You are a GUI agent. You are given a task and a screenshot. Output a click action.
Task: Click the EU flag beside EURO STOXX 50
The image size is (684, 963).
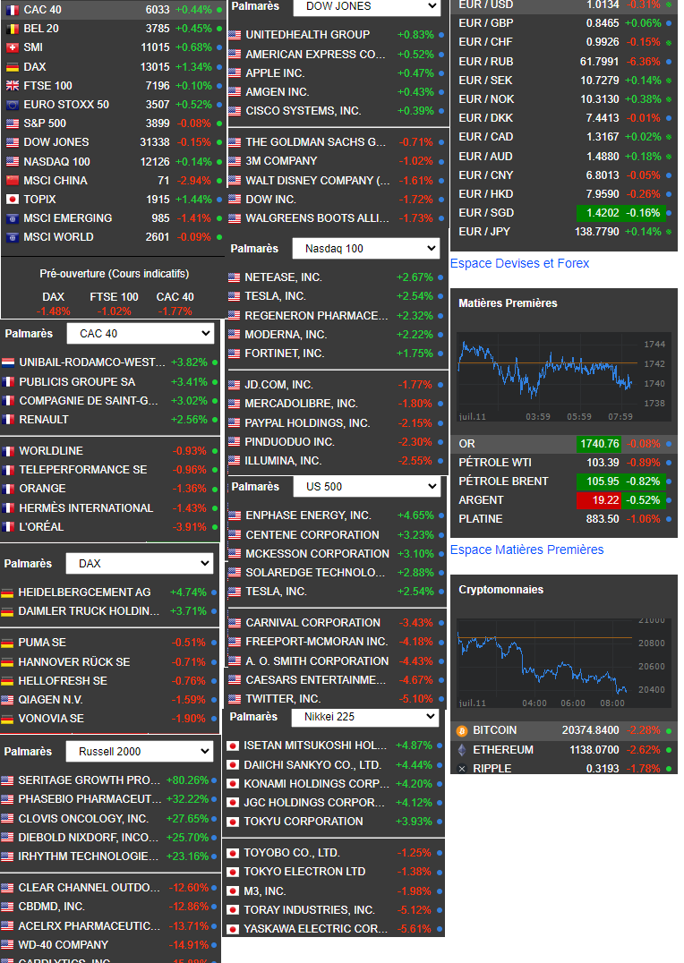coord(13,105)
